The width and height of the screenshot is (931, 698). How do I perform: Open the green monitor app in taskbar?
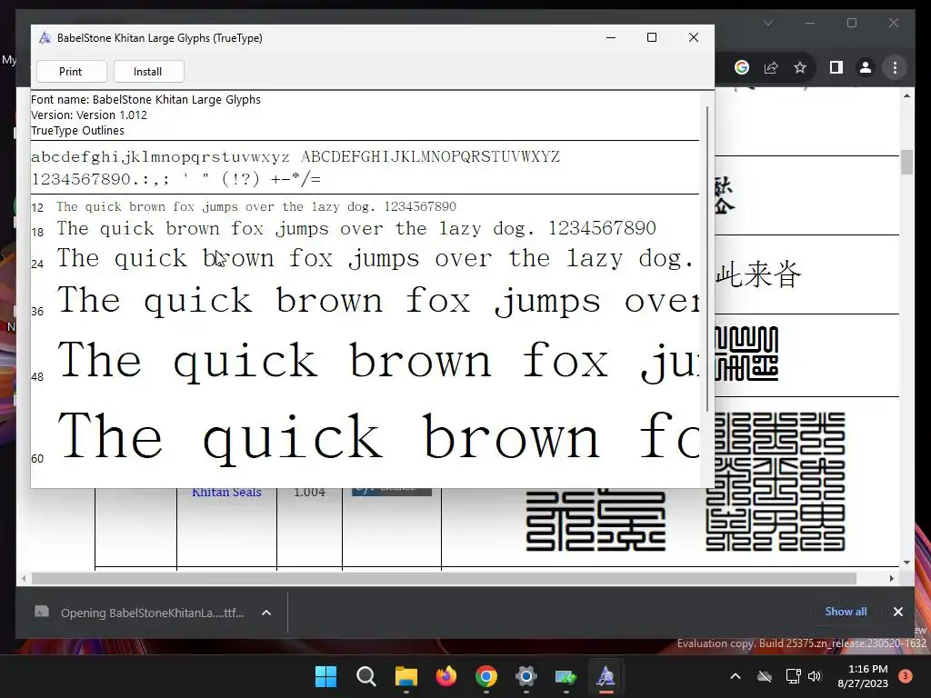(x=566, y=676)
